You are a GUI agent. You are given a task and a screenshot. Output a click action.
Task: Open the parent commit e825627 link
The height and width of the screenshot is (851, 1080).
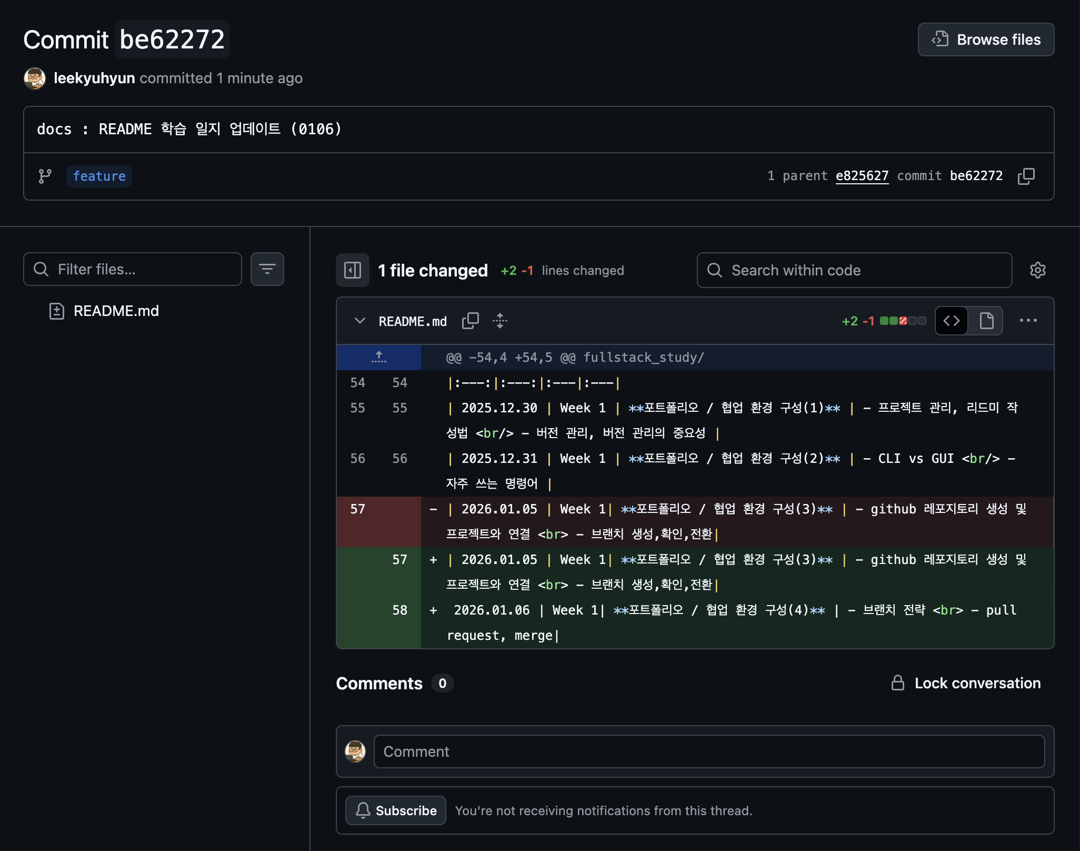[x=862, y=176]
